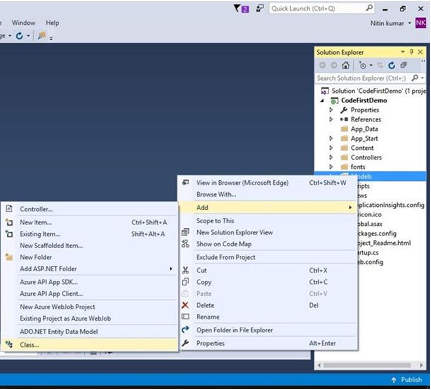Image resolution: width=431 pixels, height=390 pixels.
Task: Choose New Solution Explorer View
Action: click(268, 232)
